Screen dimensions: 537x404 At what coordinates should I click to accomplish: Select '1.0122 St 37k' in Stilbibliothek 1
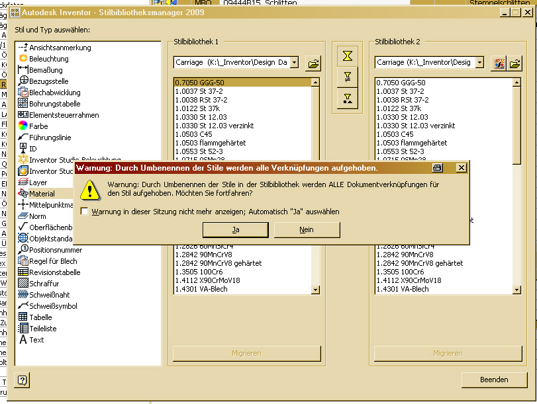click(x=197, y=108)
